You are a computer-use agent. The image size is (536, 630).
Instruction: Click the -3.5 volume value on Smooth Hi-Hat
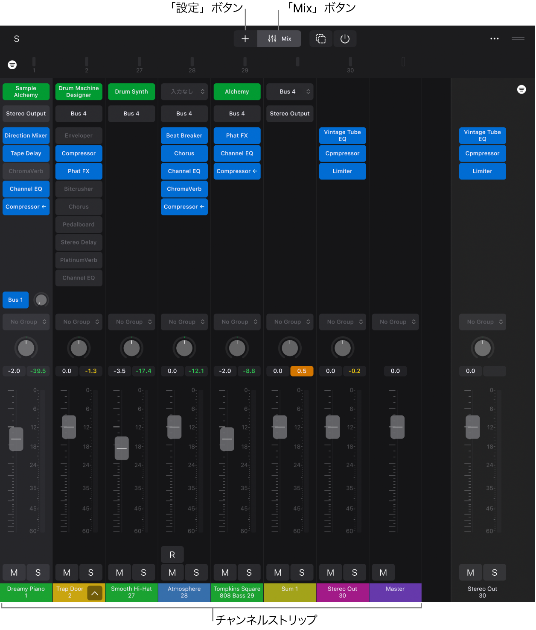tap(119, 371)
